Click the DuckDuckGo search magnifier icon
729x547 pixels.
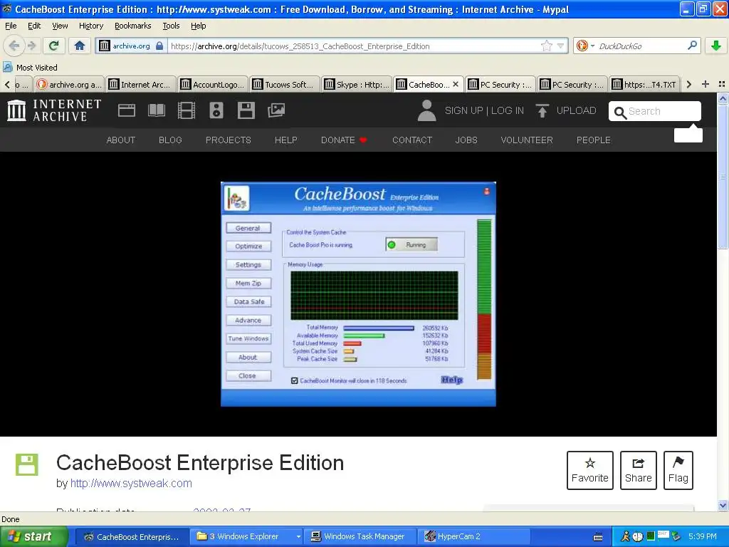692,46
